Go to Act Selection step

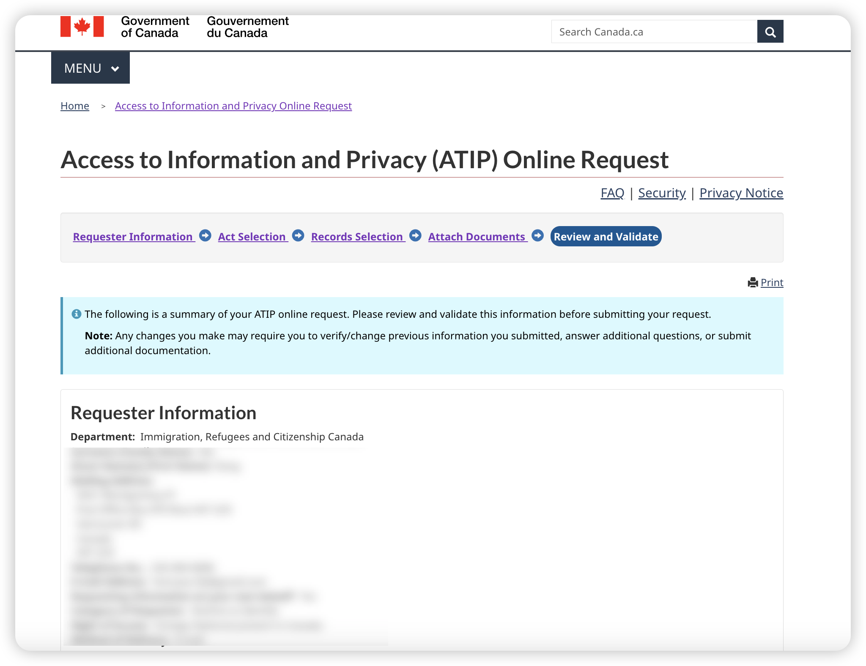point(253,237)
